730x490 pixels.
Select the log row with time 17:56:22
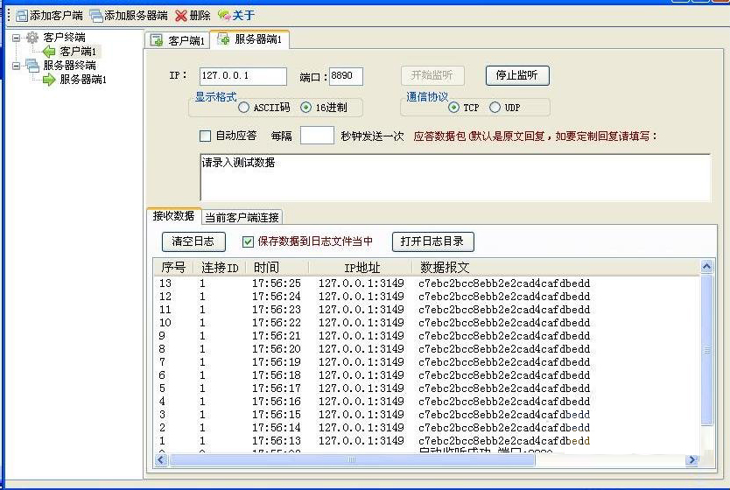coord(426,323)
